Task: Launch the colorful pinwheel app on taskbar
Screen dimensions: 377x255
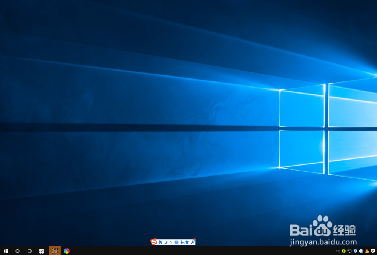Action: pyautogui.click(x=67, y=251)
